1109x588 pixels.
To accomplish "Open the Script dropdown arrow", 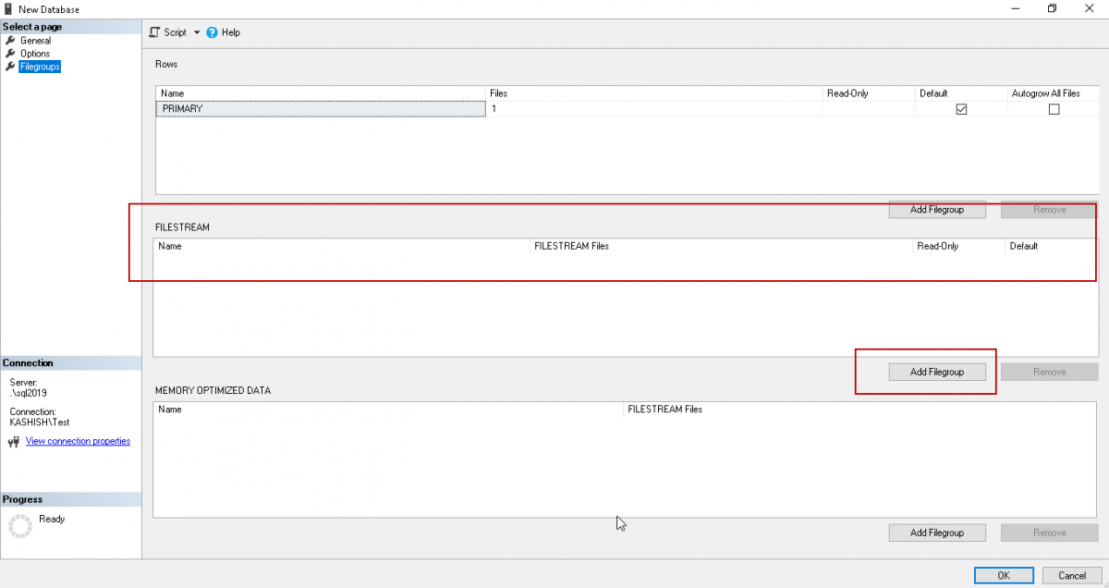I will (196, 32).
